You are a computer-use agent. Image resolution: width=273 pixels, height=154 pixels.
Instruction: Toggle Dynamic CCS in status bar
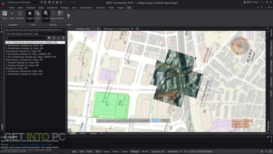(158, 152)
